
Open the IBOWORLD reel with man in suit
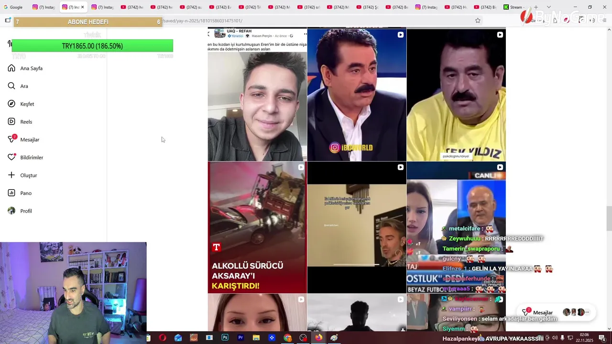click(357, 95)
